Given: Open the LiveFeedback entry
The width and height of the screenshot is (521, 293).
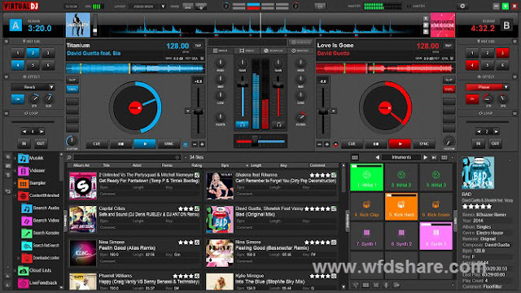Looking at the screenshot, I should pyautogui.click(x=37, y=283).
